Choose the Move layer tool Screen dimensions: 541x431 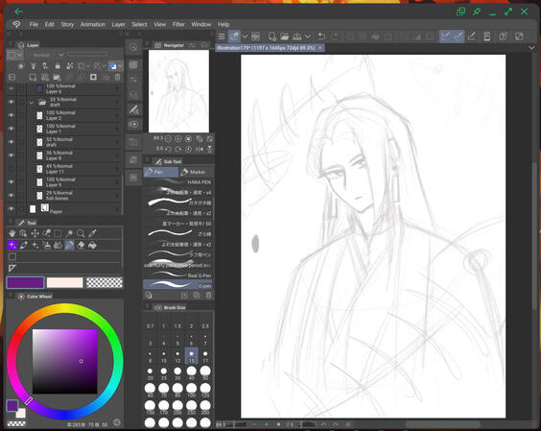click(35, 233)
